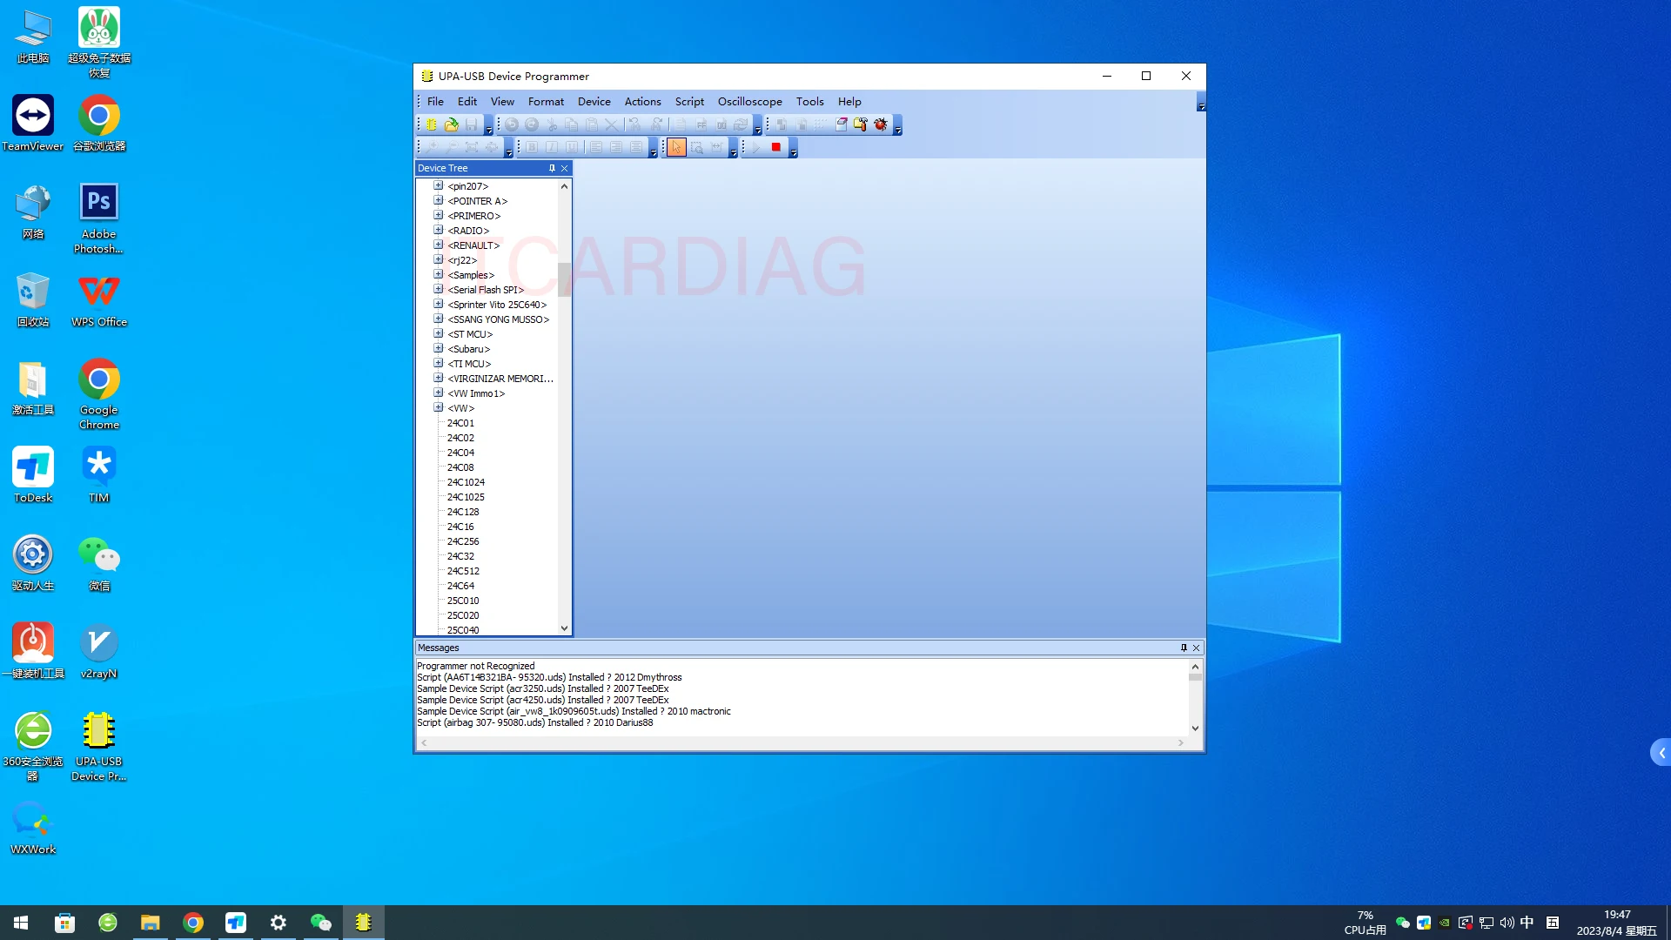Expand the <Serial Flash SPI> node

point(439,290)
